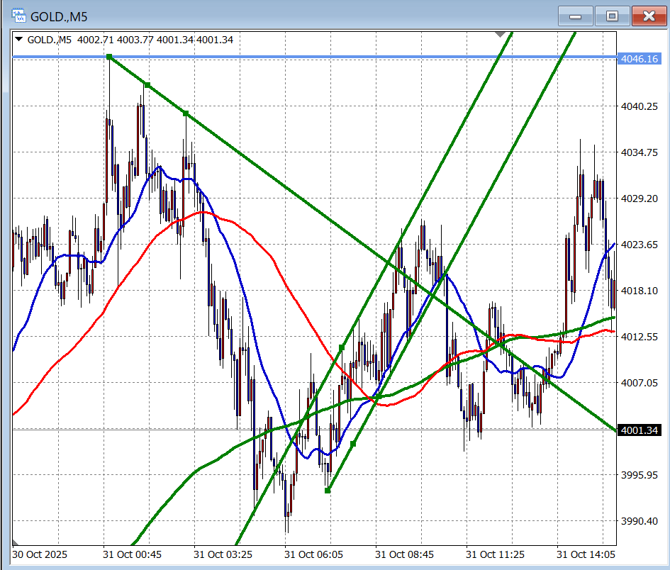Maximize the GOLD.,M5 chart window
The image size is (670, 570).
point(612,16)
